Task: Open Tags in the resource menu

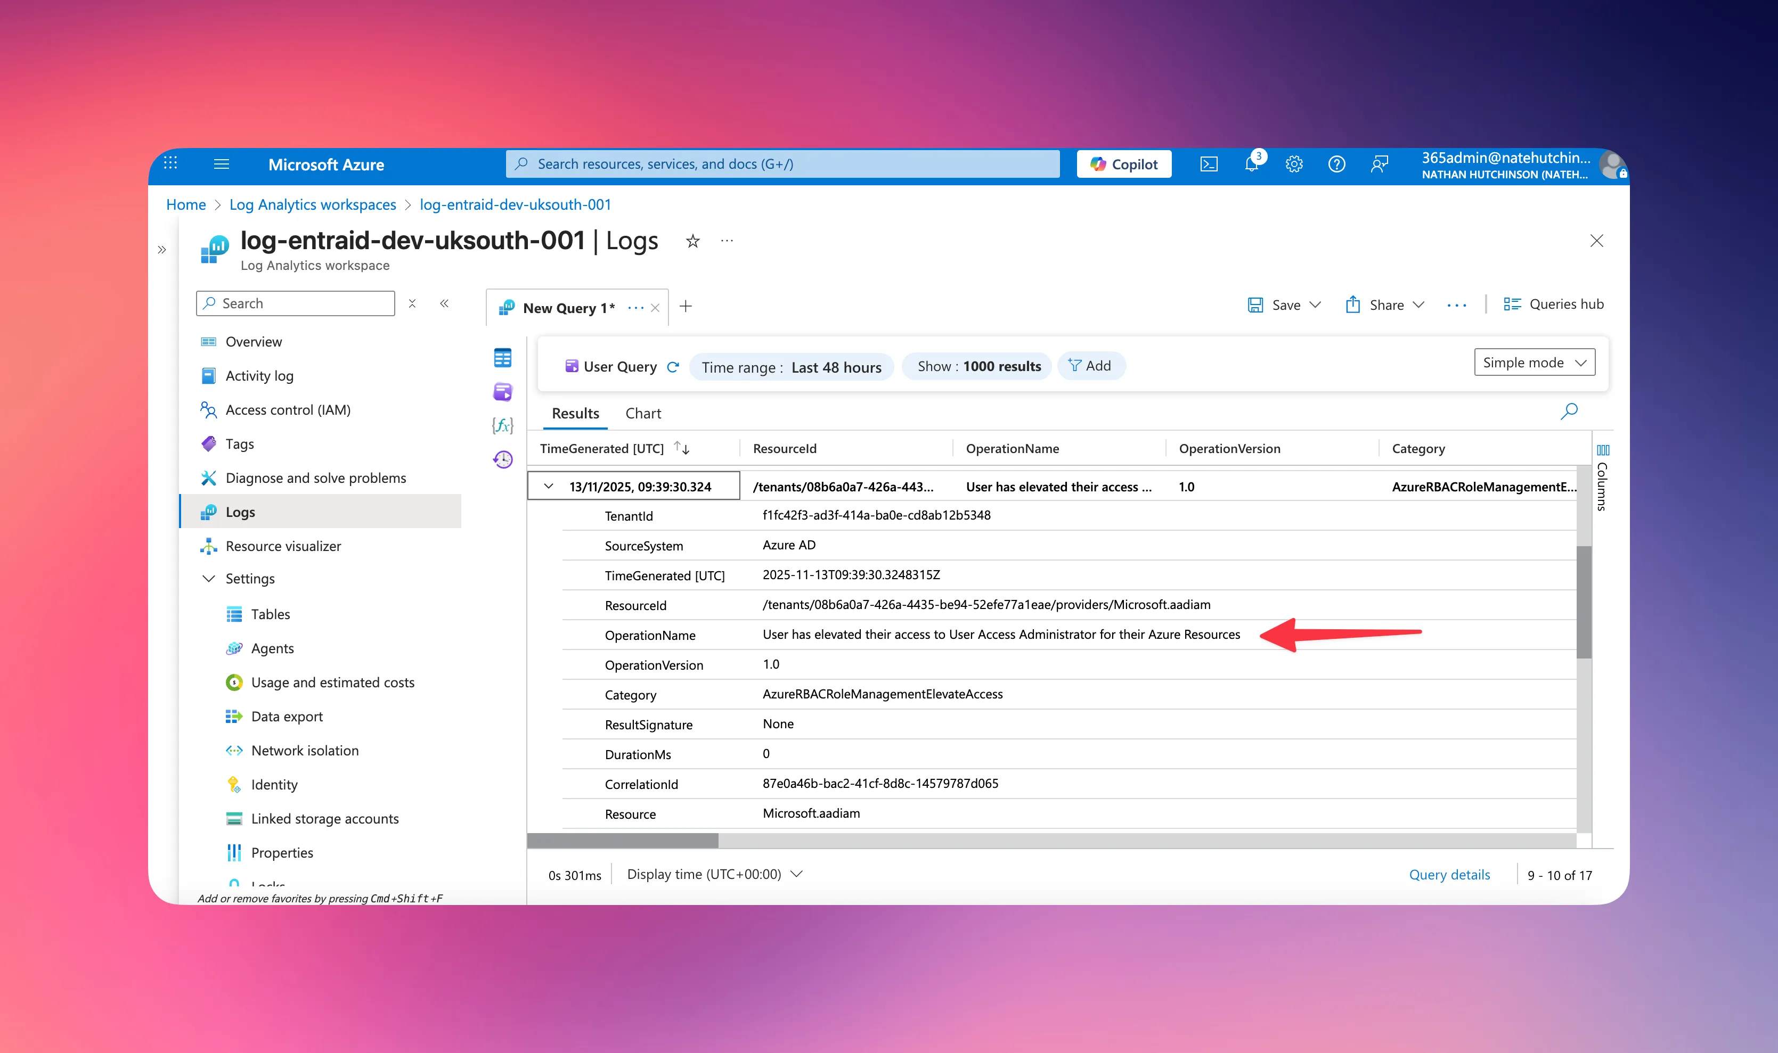Action: click(239, 444)
